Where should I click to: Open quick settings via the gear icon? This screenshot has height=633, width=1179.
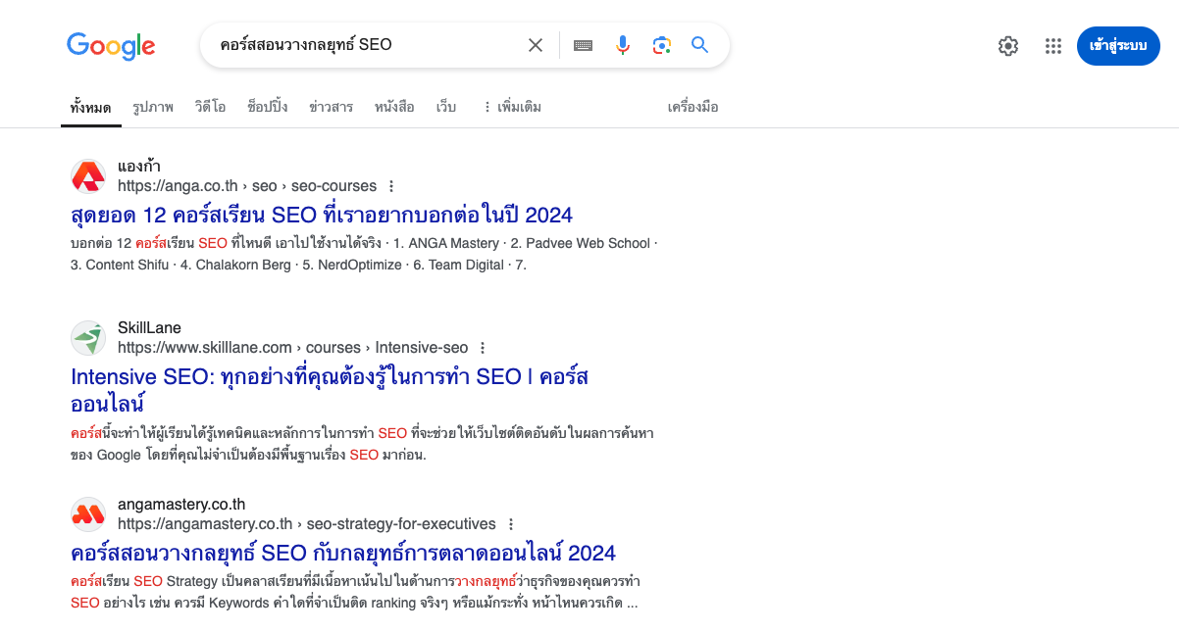point(1007,45)
